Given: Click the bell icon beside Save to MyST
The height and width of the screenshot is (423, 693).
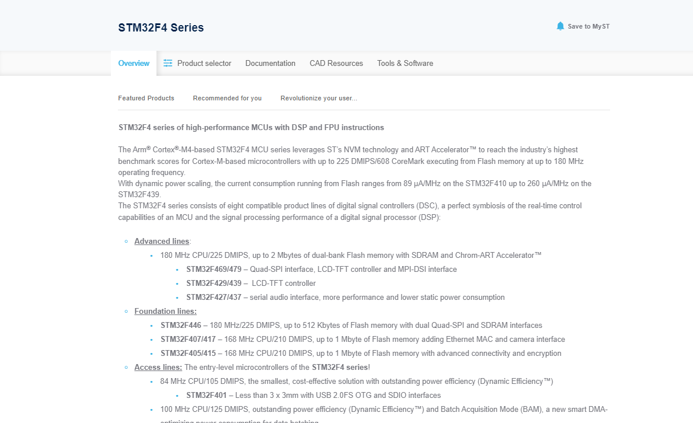Looking at the screenshot, I should 560,26.
